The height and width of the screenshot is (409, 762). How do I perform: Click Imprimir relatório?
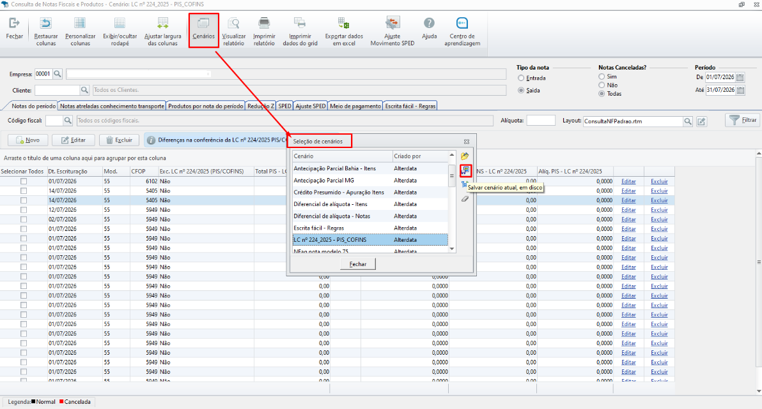tap(264, 31)
